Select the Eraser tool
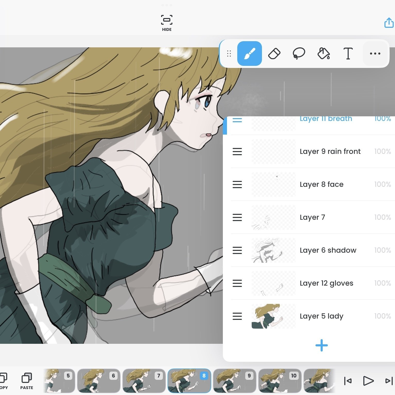Viewport: 395px width, 395px height. coord(274,54)
